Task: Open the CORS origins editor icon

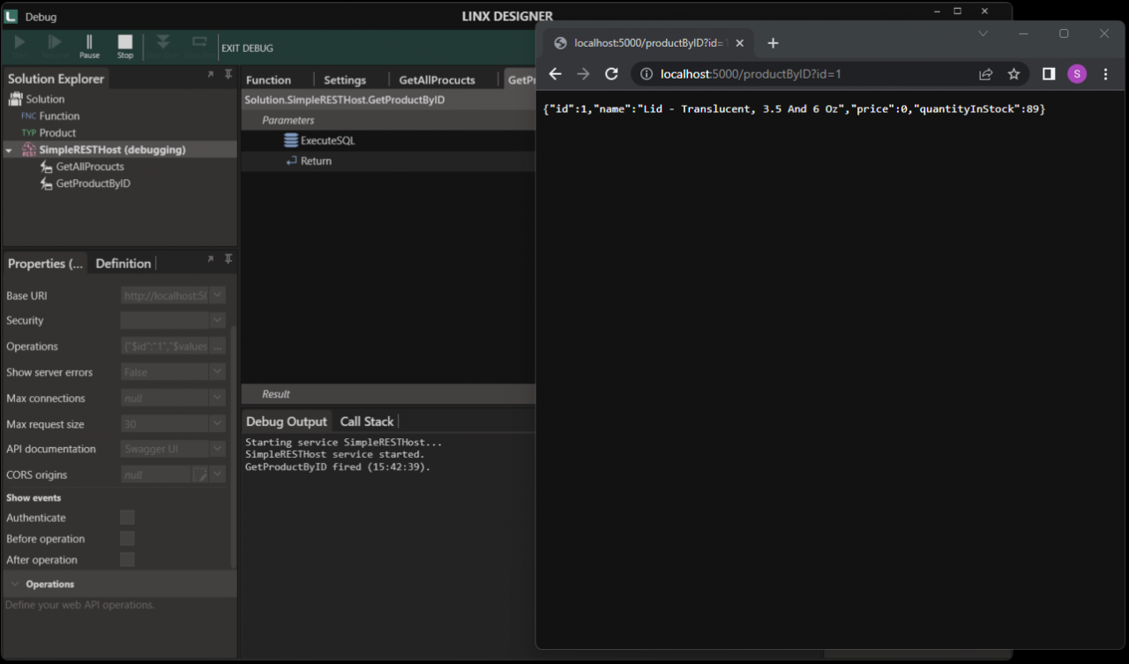Action: (200, 474)
